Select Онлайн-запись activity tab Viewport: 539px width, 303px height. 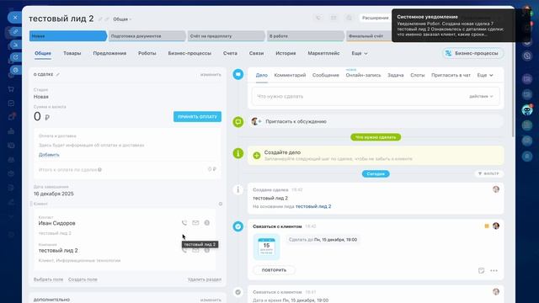(363, 75)
